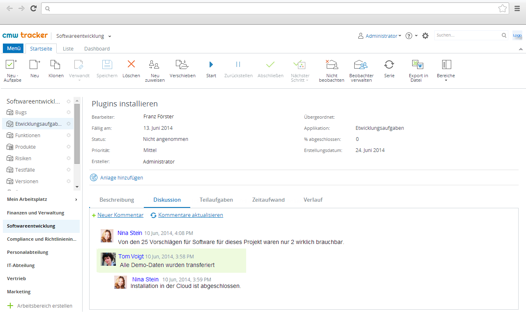Open the Personalabteilung workspace
Screen dimensions: 526x313
pos(28,252)
